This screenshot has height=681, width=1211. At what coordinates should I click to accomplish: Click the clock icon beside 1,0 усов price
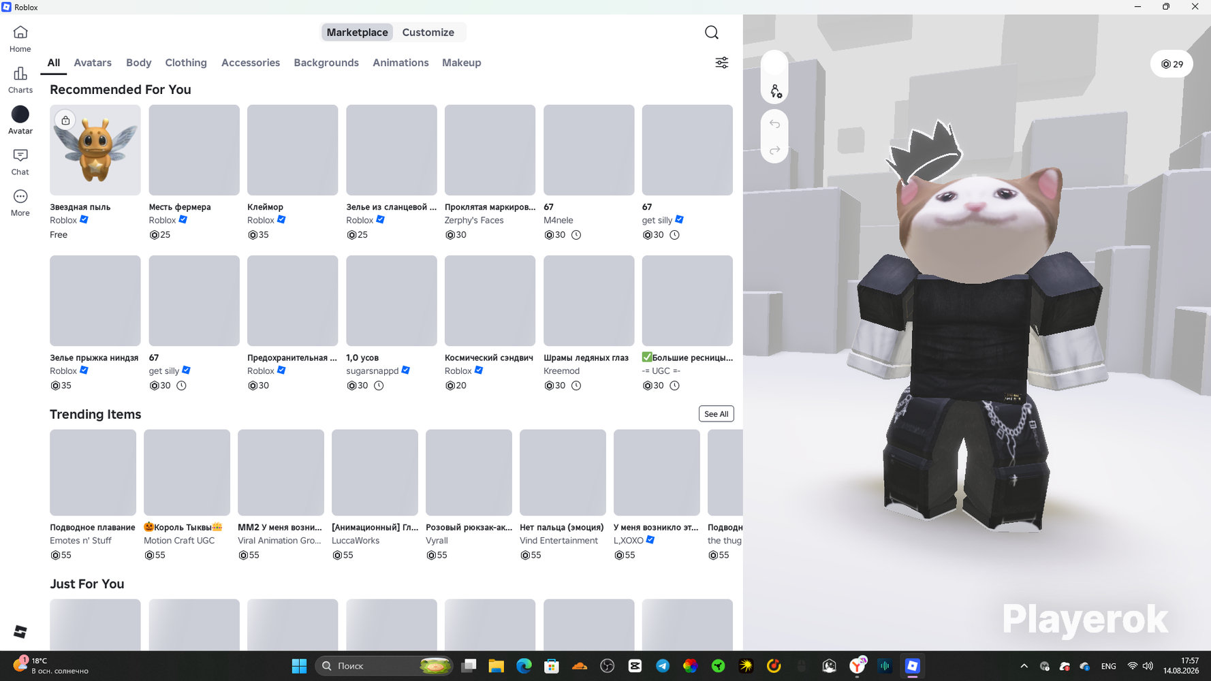click(379, 385)
